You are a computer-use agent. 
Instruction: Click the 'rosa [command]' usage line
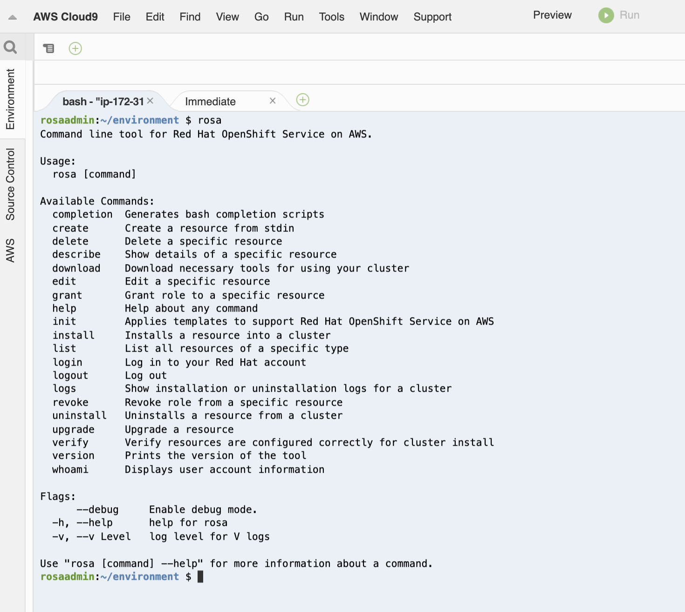click(x=95, y=174)
